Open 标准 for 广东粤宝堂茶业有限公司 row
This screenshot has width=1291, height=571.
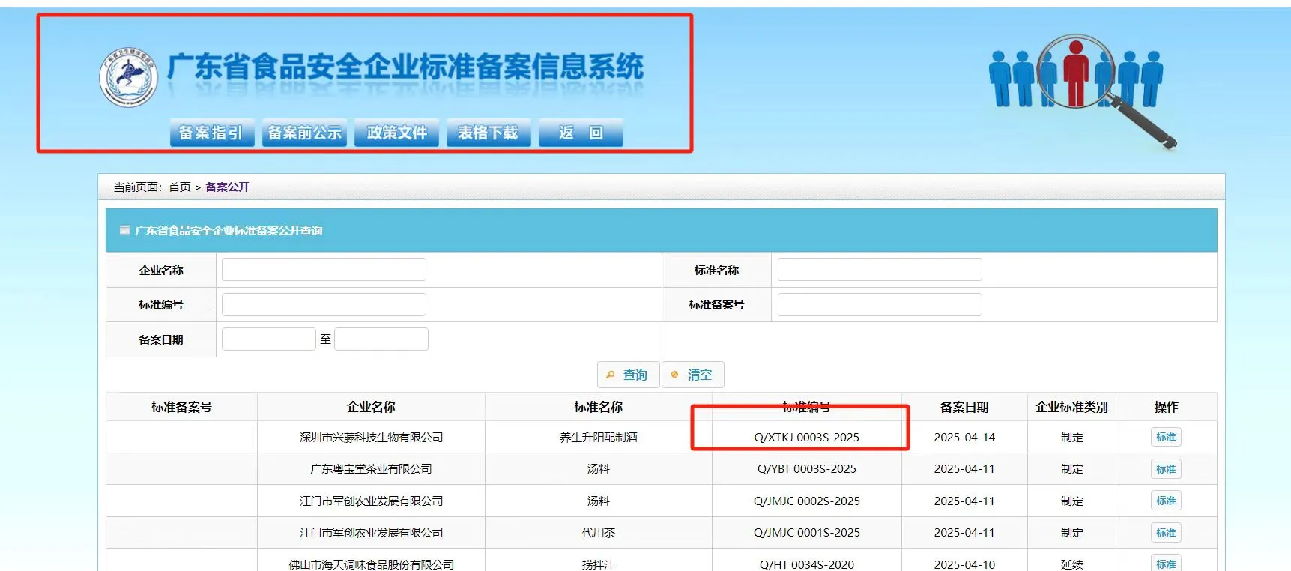tap(1166, 469)
